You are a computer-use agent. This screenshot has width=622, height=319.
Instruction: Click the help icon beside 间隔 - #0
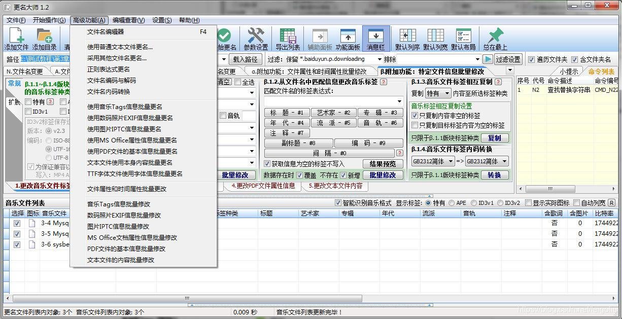click(400, 153)
